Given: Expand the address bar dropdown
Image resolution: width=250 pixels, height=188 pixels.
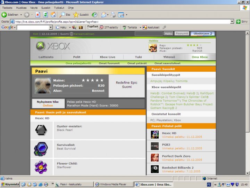Looking at the screenshot, I should point(232,22).
